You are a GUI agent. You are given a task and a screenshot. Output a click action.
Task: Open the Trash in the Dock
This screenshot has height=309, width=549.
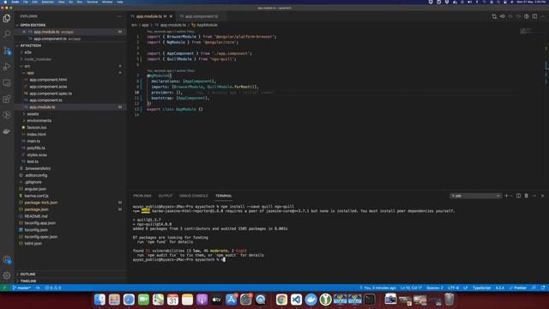[449, 300]
